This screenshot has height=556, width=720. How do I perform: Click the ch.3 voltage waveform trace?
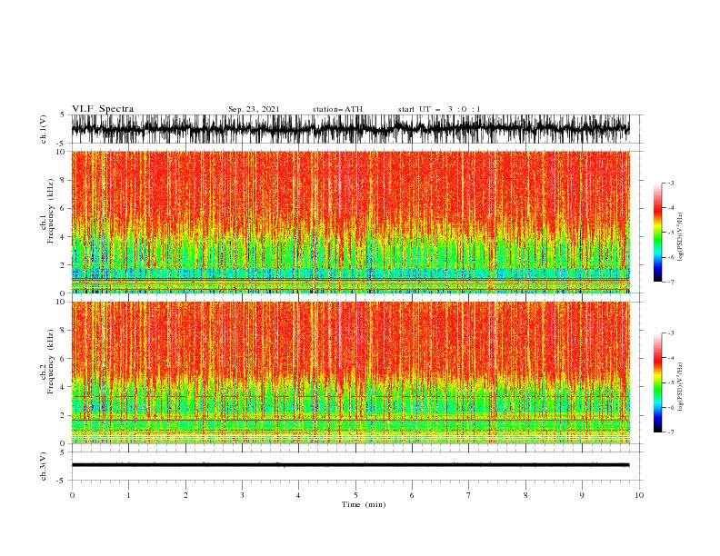click(x=350, y=465)
